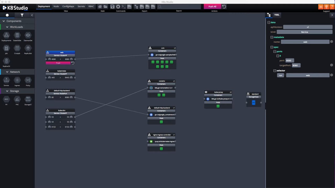
Task: Collapse the left sidebar with chevron
Action: coord(32,15)
